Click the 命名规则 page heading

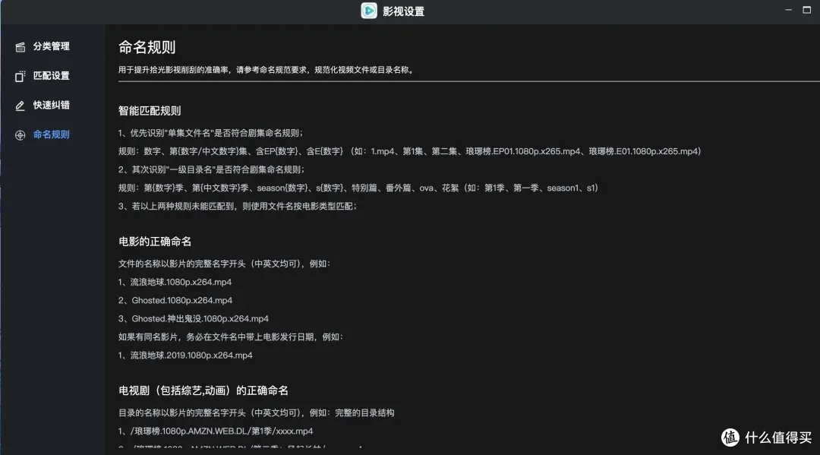[x=147, y=48]
